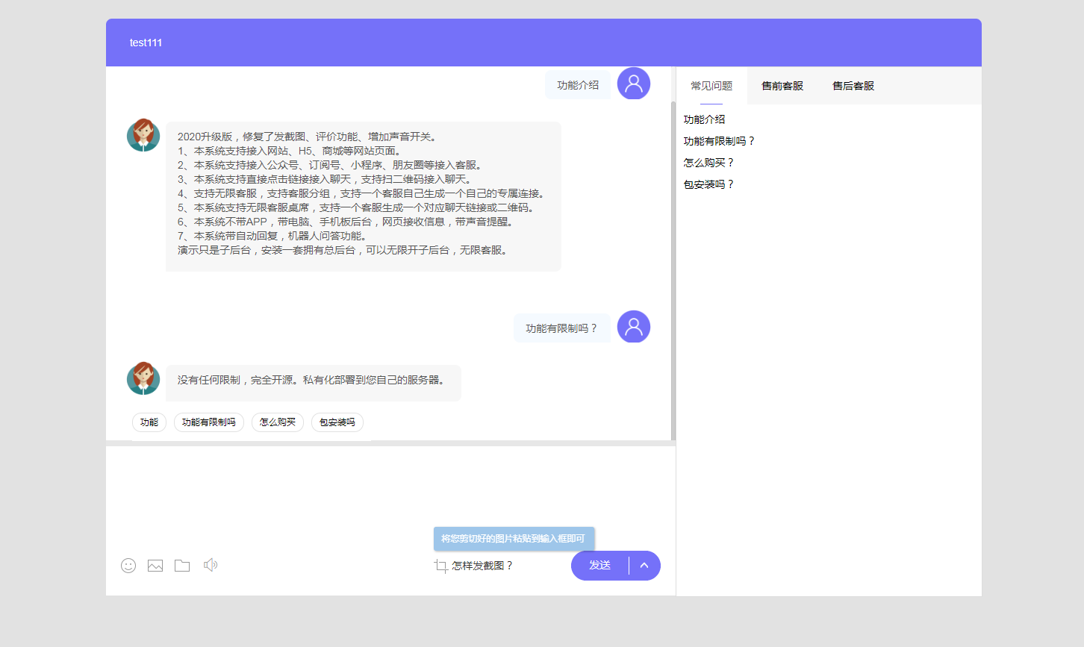Switch to the 常见问题 tab
1084x647 pixels.
click(x=711, y=86)
